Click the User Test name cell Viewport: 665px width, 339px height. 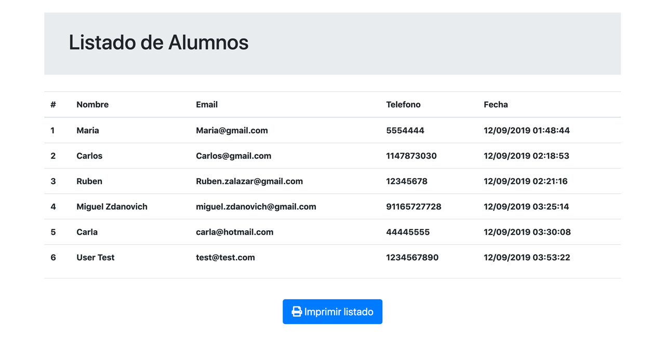(96, 258)
